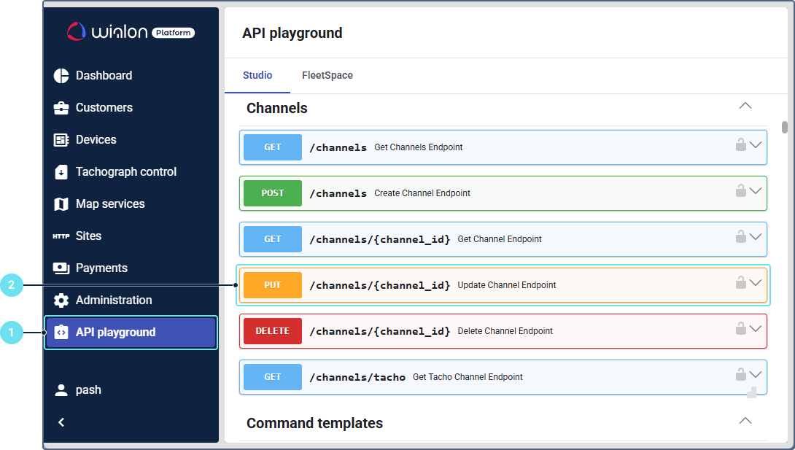Image resolution: width=795 pixels, height=450 pixels.
Task: Click the Devices icon in sidebar
Action: [x=61, y=140]
